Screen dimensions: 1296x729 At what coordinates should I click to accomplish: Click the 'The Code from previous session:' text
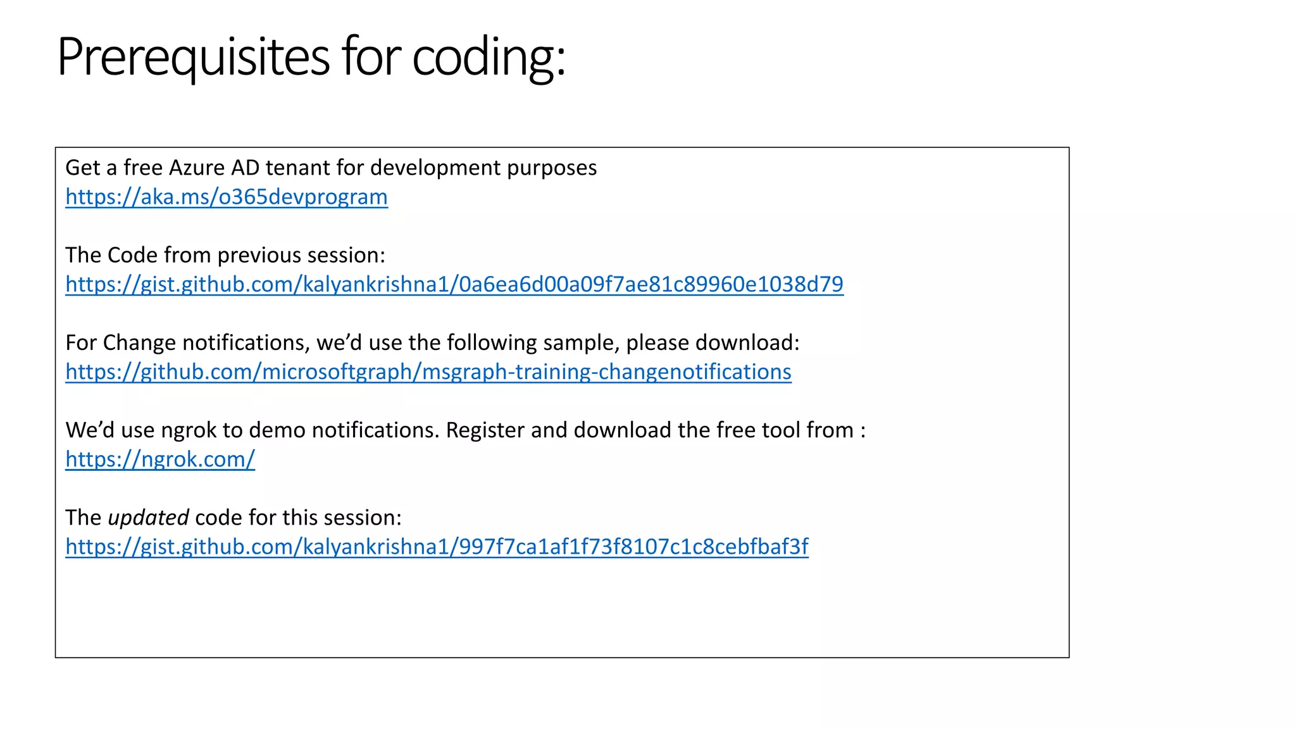click(x=225, y=255)
